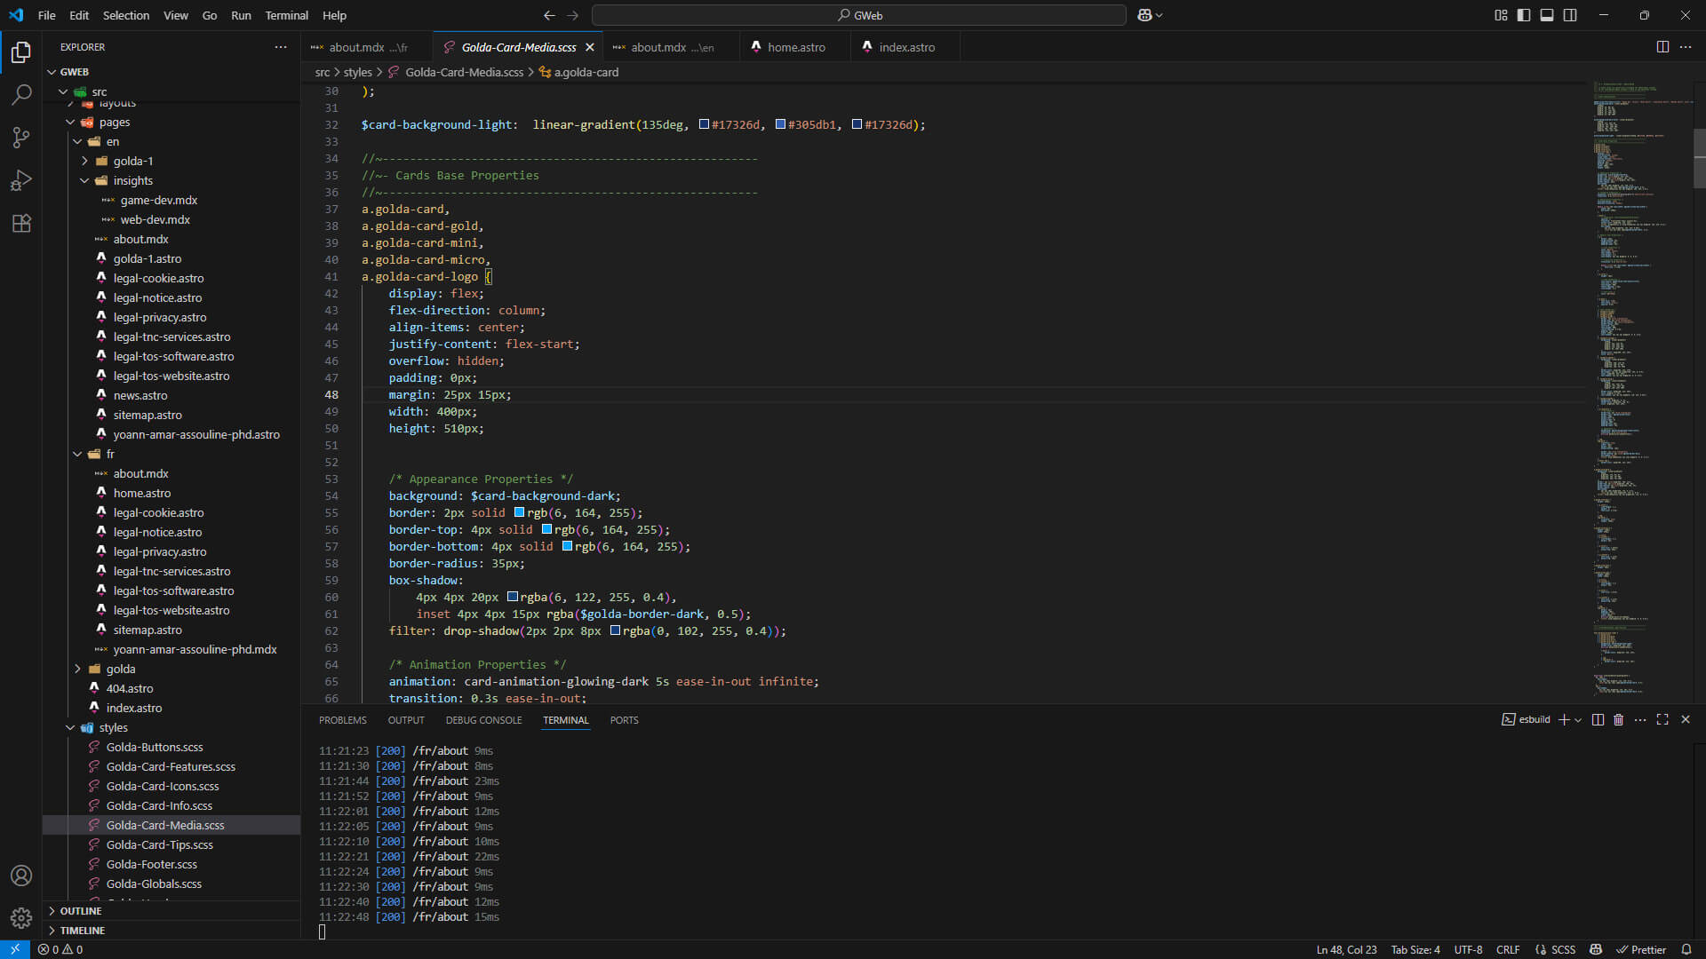
Task: Open the Manage settings gear
Action: click(x=21, y=918)
